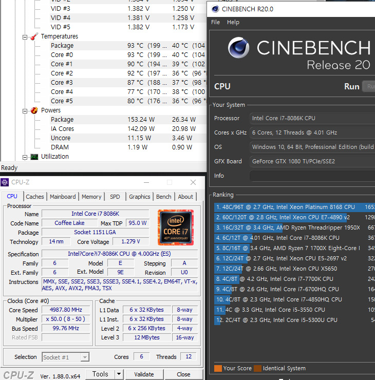Click the Processor field in Cinebench
375x380 pixels.
click(312, 118)
